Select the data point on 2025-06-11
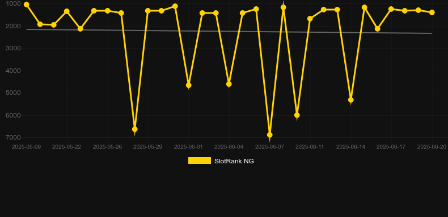This screenshot has width=448, height=217. [x=310, y=19]
